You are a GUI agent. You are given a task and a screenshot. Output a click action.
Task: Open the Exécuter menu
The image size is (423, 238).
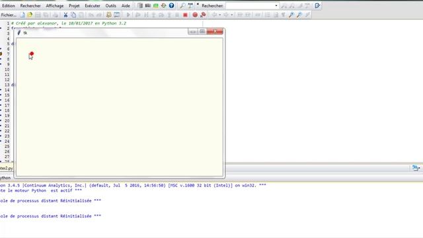click(93, 6)
